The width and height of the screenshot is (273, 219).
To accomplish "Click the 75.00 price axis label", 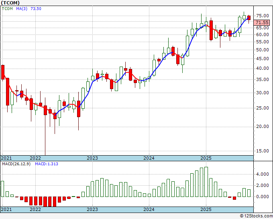I will tap(263, 16).
